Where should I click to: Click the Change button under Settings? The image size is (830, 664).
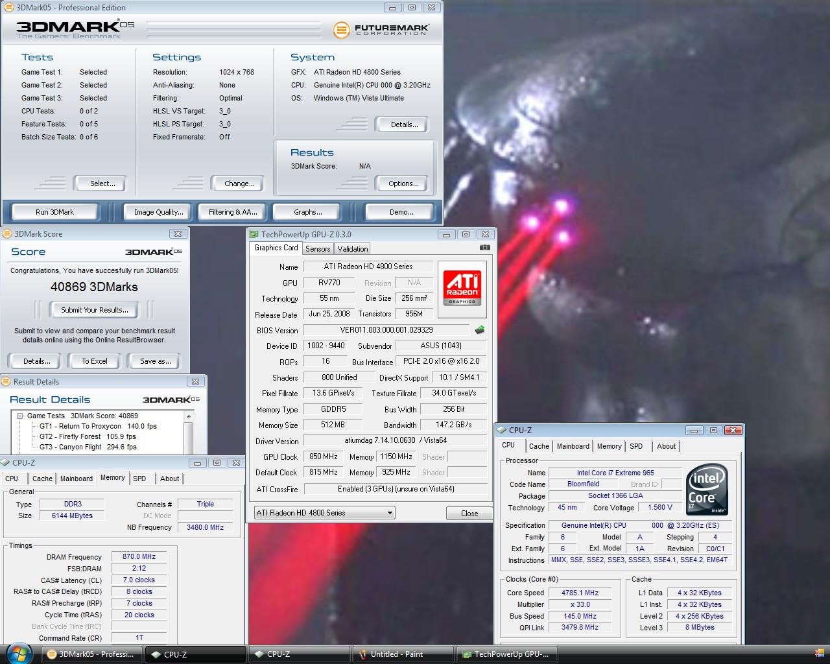pyautogui.click(x=239, y=184)
